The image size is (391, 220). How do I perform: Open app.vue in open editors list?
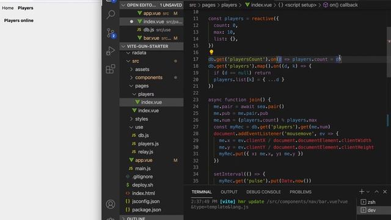click(152, 13)
